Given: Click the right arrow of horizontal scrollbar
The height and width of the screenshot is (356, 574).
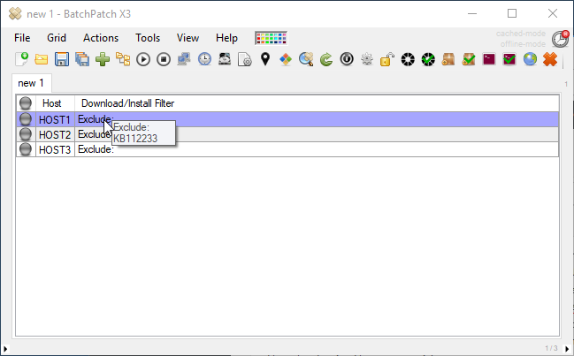Looking at the screenshot, I should [x=568, y=349].
